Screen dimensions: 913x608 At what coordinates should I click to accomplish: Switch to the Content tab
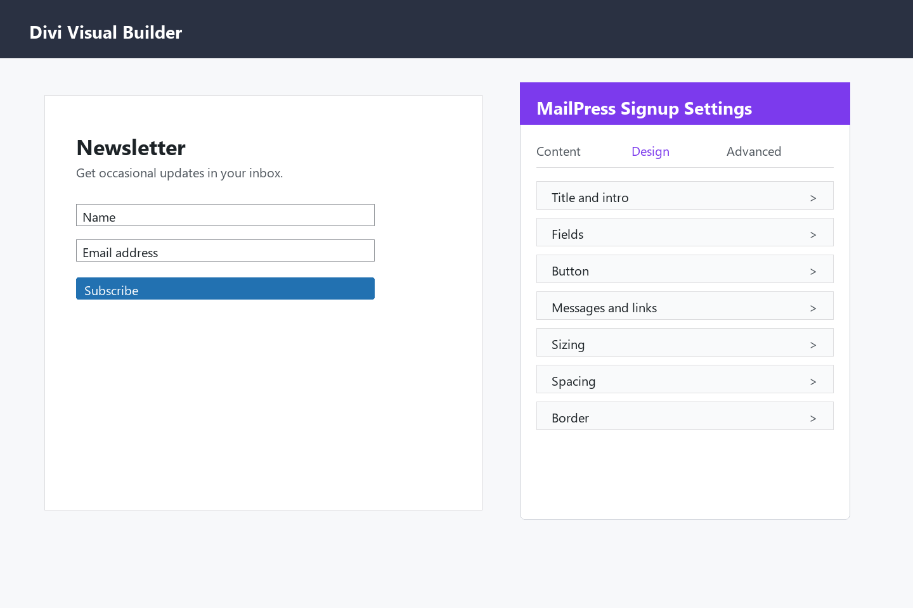pyautogui.click(x=558, y=151)
